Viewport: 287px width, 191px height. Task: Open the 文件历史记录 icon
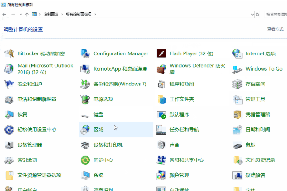point(238,160)
